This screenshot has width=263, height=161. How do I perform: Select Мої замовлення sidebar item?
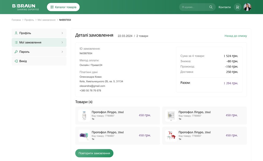pos(39,42)
